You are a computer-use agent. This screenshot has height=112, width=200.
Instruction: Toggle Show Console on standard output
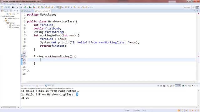point(177,86)
